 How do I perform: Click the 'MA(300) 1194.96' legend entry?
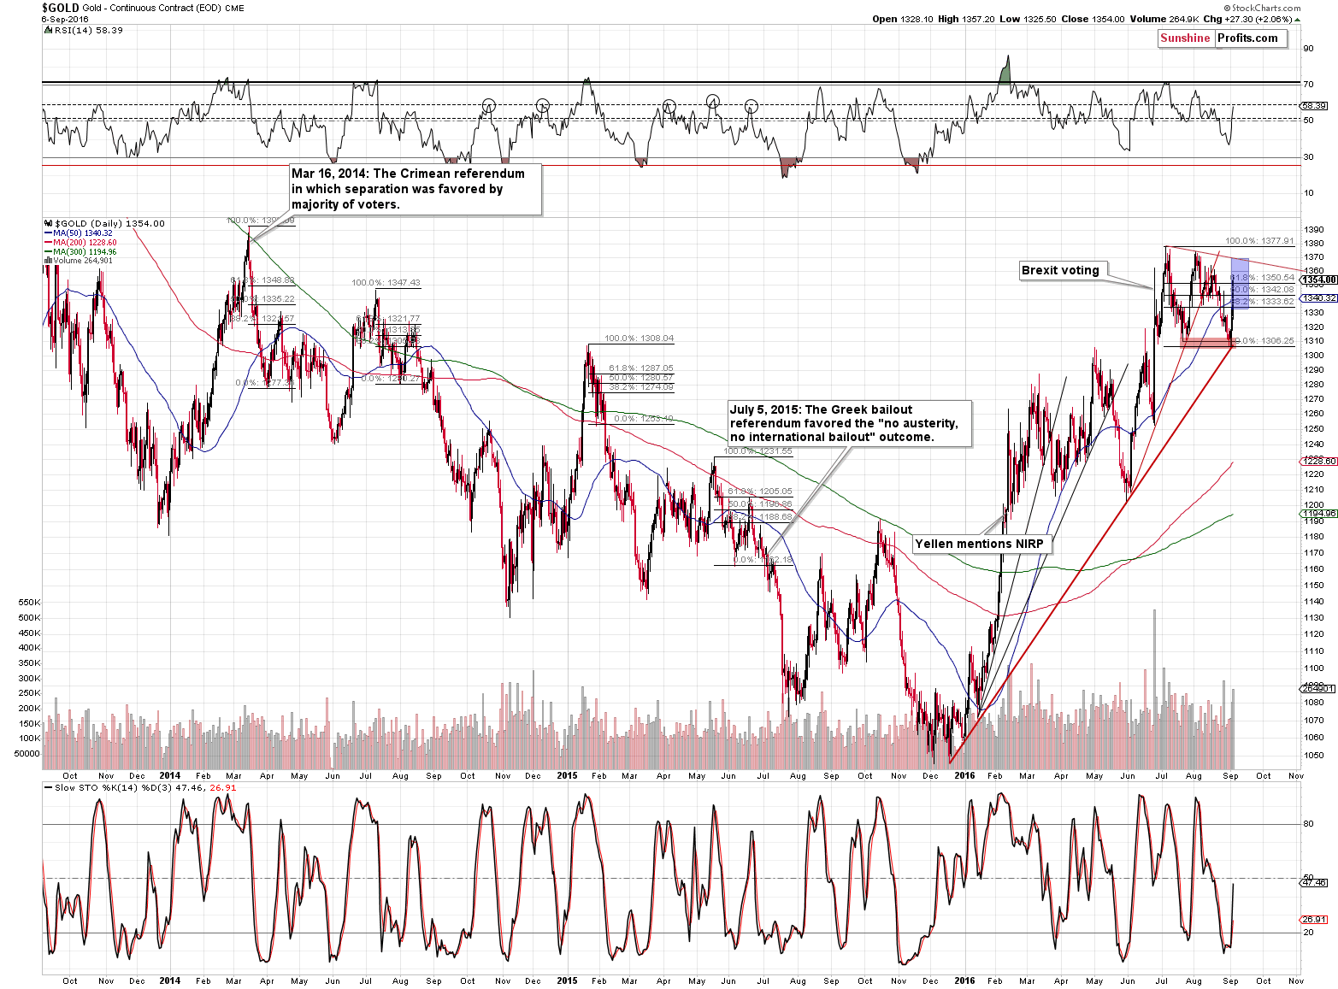pos(85,252)
